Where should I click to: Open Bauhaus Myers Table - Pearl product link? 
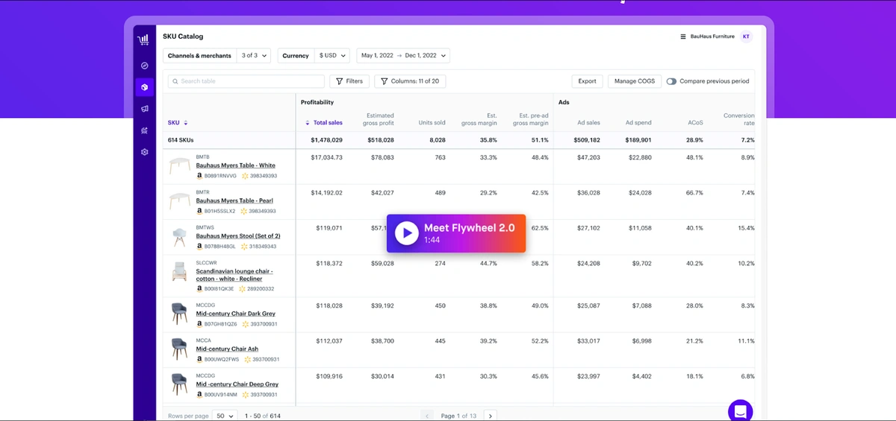(x=234, y=200)
